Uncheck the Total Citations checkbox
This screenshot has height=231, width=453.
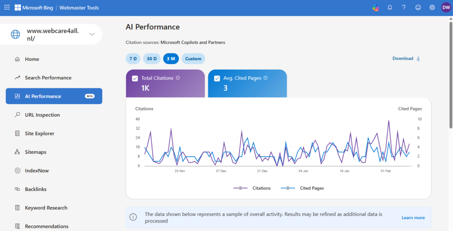coord(135,79)
